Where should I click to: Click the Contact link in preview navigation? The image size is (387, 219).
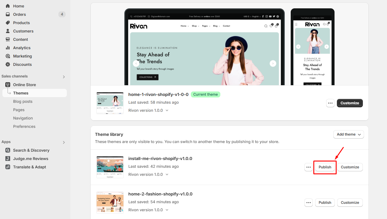click(226, 26)
